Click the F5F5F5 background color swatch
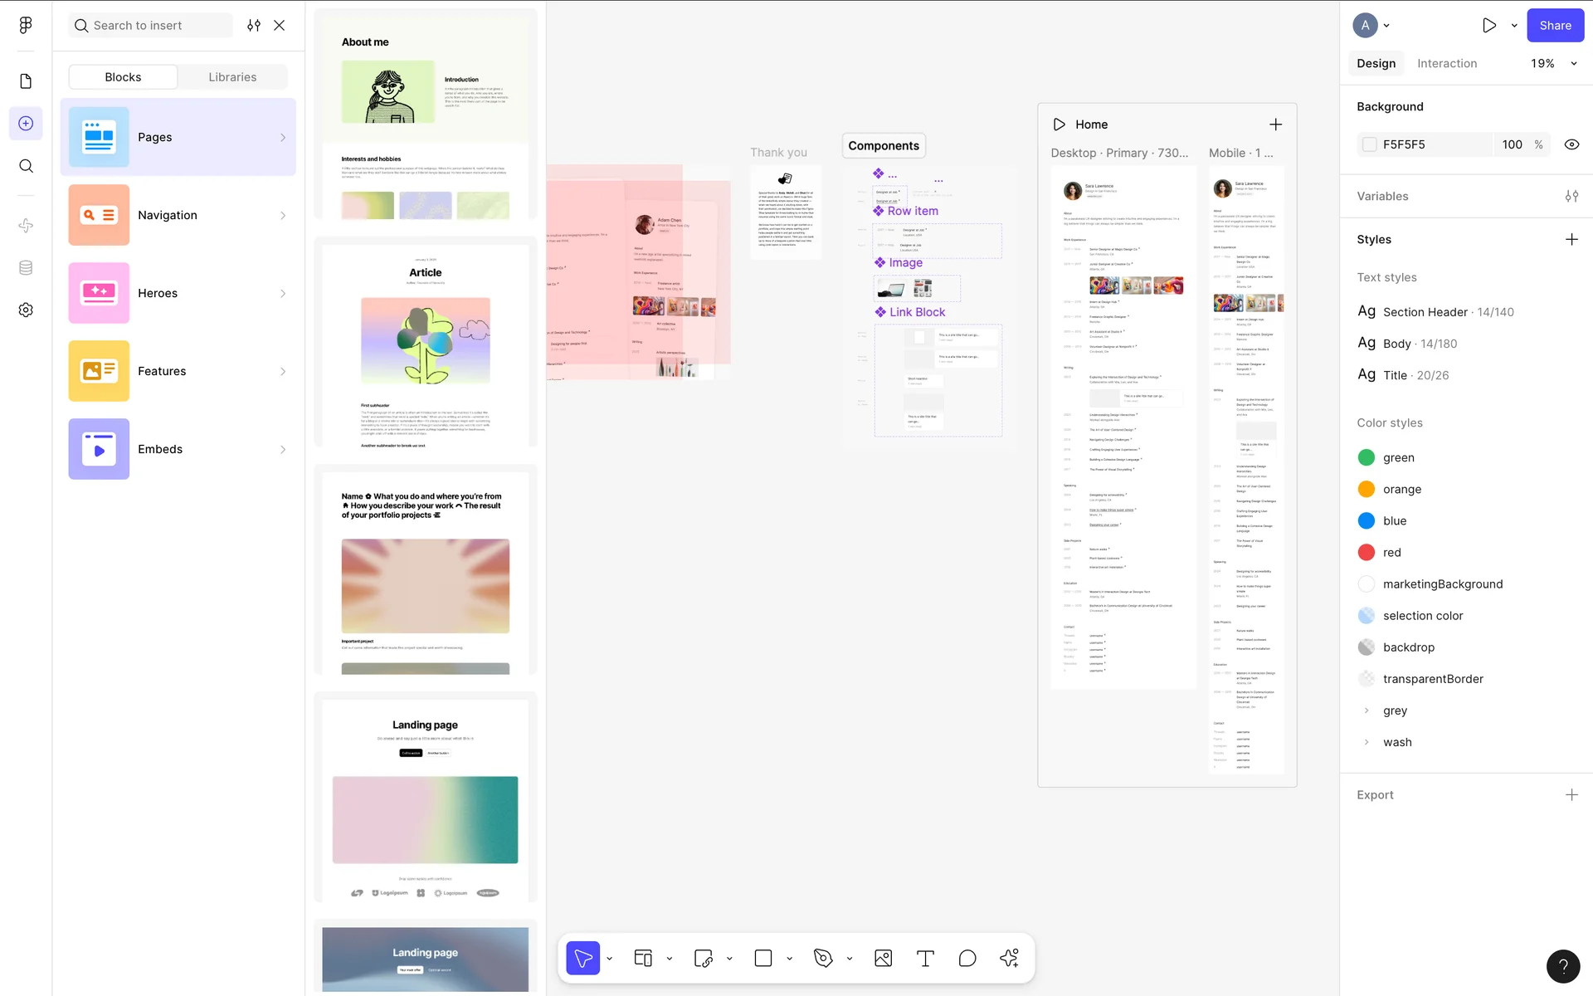The image size is (1593, 996). coord(1370,144)
